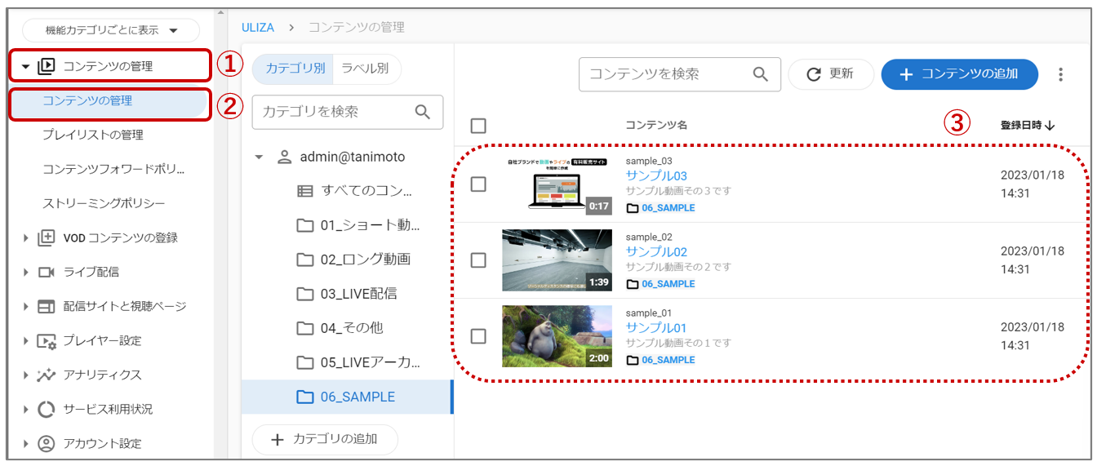Click the 02_ロング動画 folder icon
Viewport: 1097px width, 466px height.
[304, 260]
